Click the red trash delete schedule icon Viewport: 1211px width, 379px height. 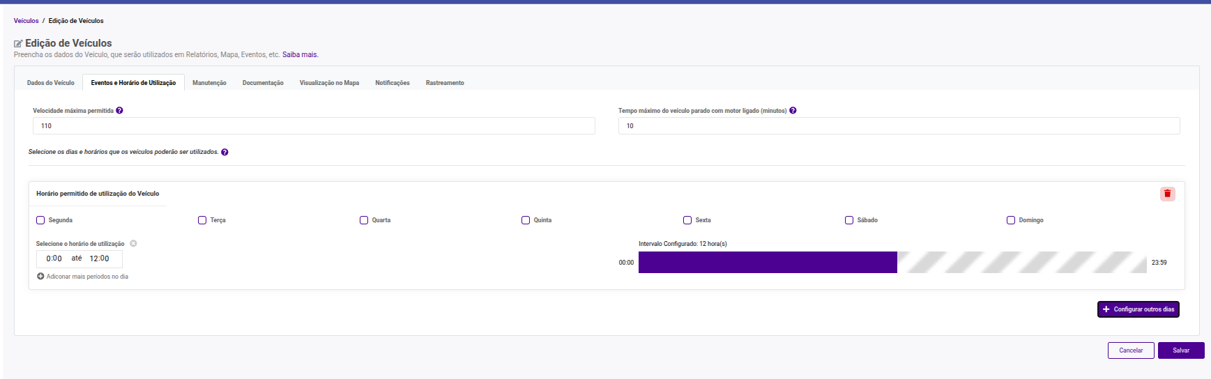point(1167,194)
